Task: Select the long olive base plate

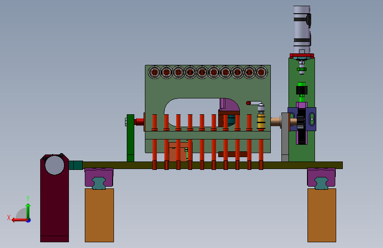Action: pyautogui.click(x=212, y=165)
